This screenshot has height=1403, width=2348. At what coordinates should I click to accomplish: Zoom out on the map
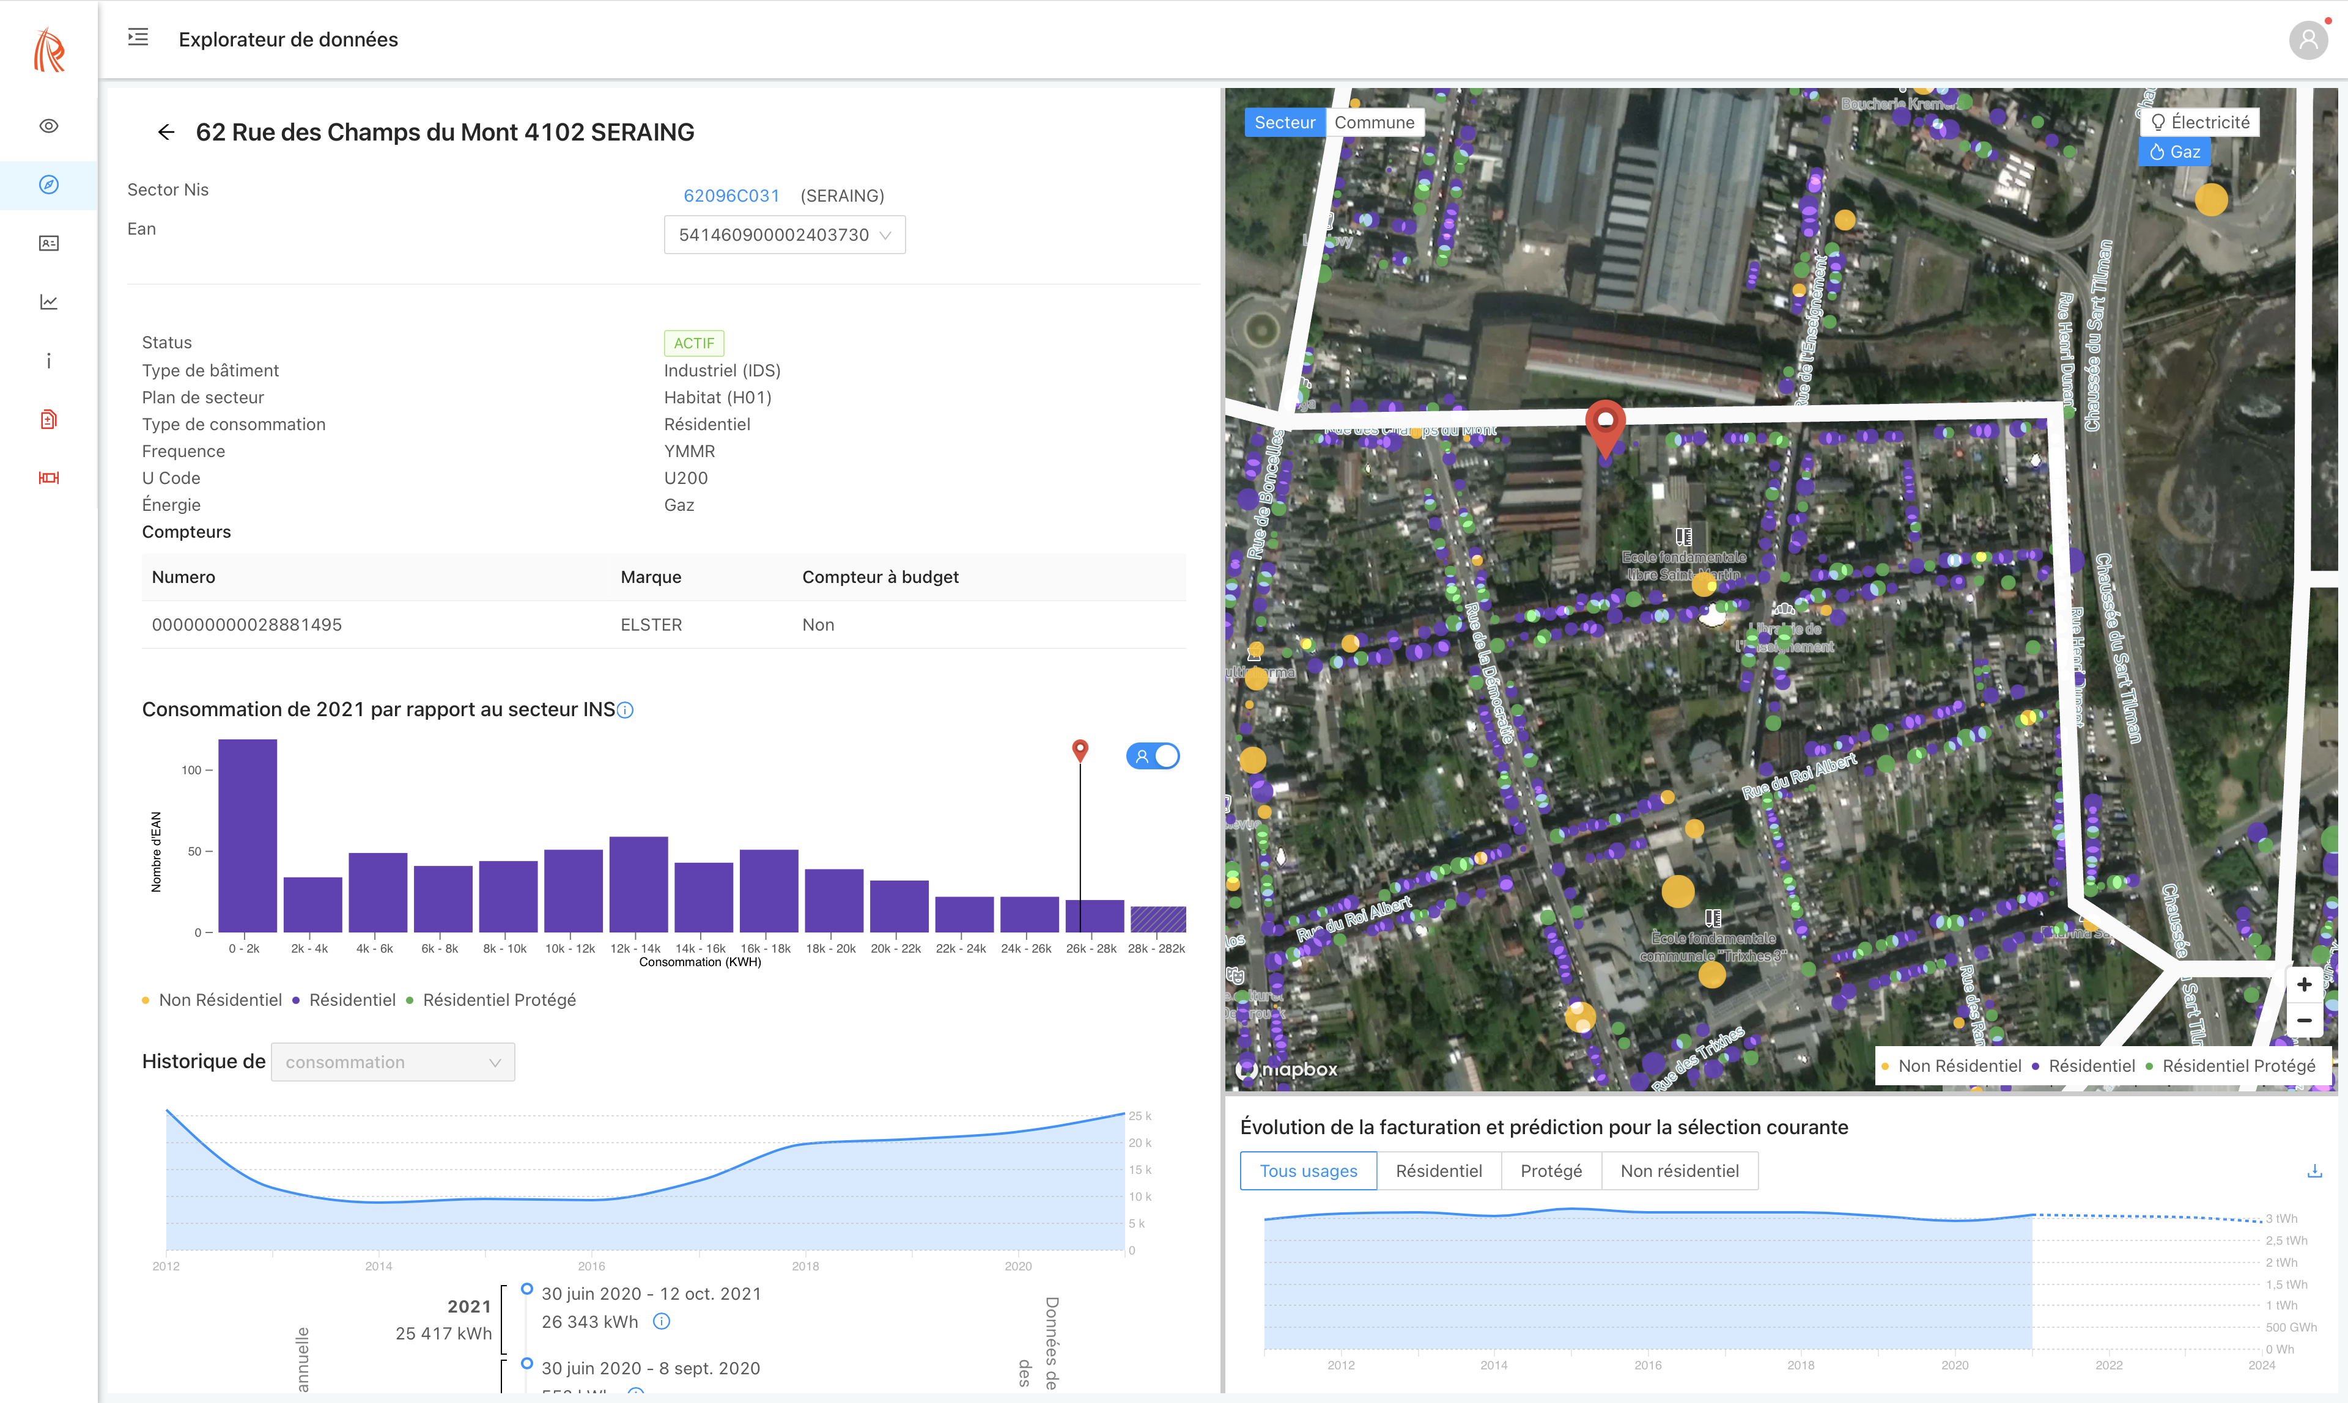pyautogui.click(x=2305, y=1020)
